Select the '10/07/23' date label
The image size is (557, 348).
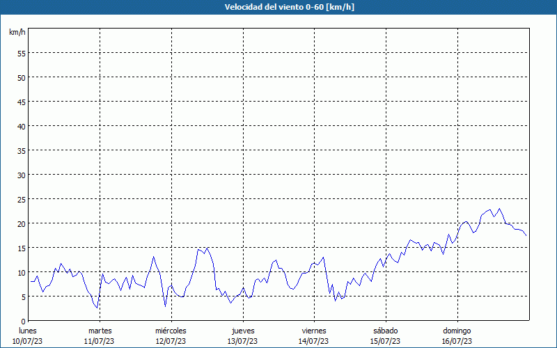[27, 341]
